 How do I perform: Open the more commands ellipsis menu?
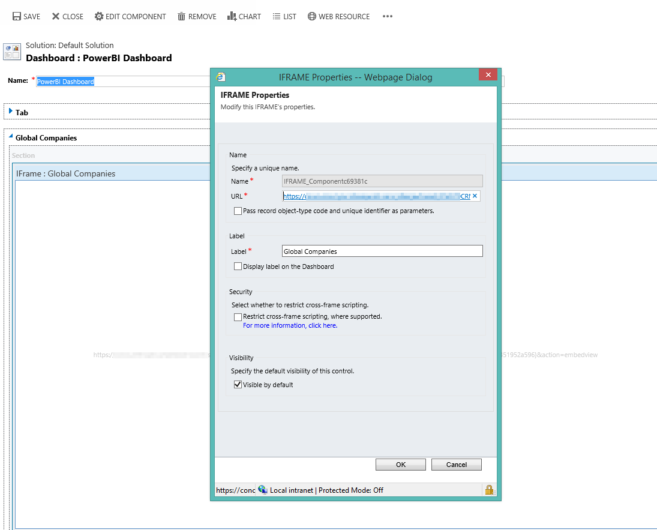tap(388, 17)
